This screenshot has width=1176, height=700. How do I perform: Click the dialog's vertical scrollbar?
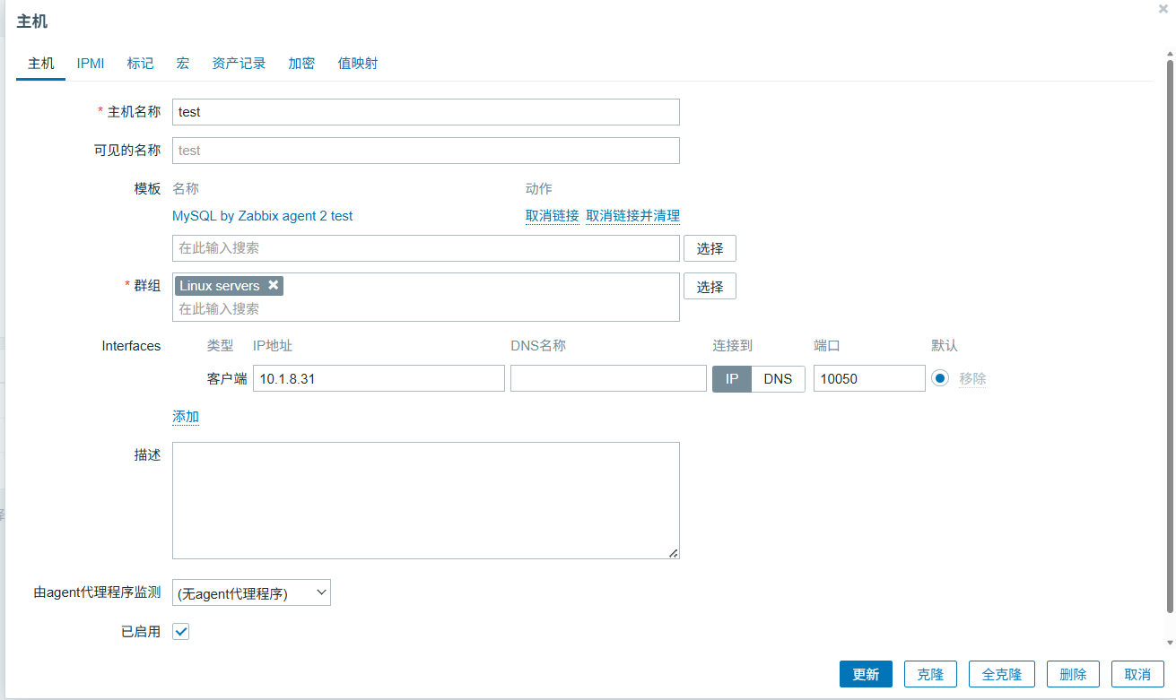(x=1170, y=336)
